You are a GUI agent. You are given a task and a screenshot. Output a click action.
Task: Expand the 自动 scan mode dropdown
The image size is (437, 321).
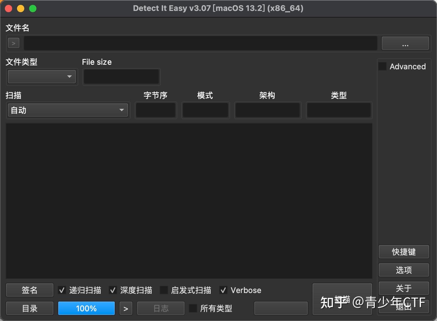click(x=68, y=110)
